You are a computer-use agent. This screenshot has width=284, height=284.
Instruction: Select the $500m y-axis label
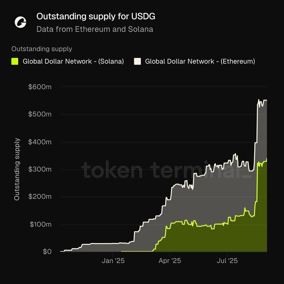pos(40,114)
